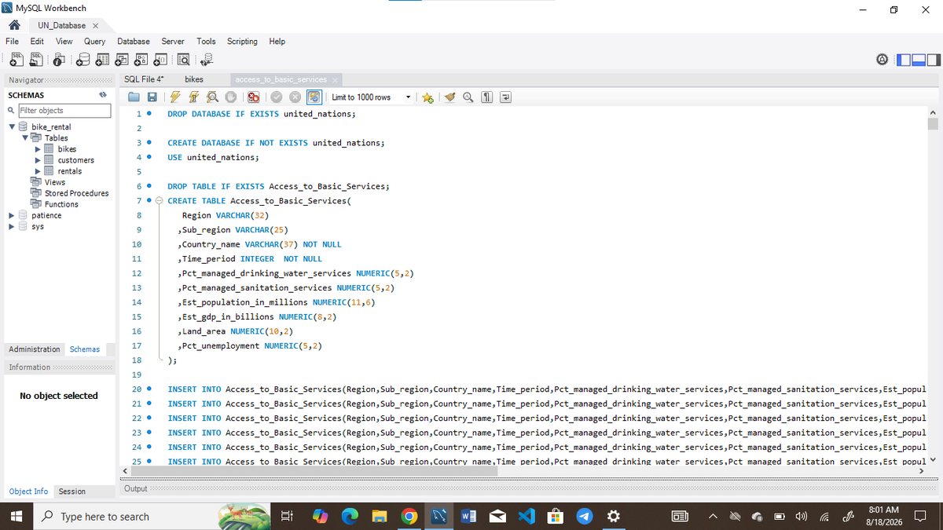Create a new stored procedure icon
943x530 pixels.
tap(141, 59)
